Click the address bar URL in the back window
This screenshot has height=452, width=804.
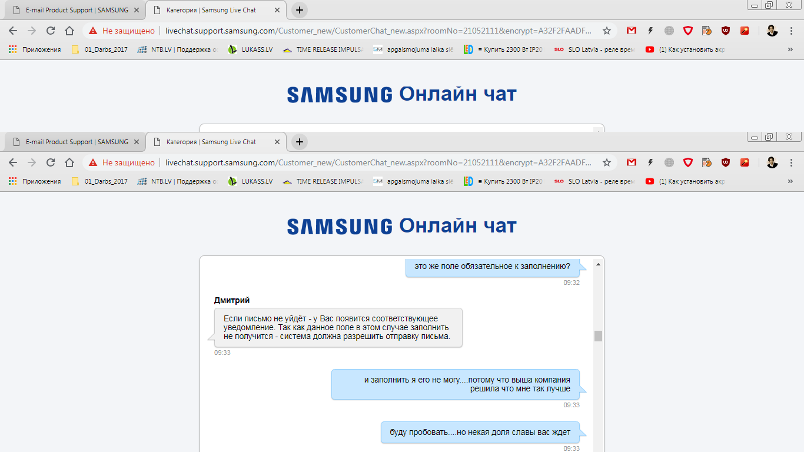point(378,31)
